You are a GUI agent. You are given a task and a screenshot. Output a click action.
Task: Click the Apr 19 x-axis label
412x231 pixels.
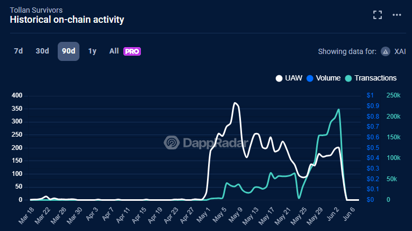point(155,216)
